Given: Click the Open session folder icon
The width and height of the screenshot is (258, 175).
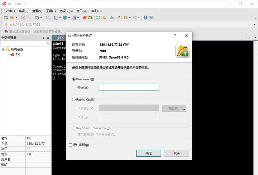Looking at the screenshot, I should click(12, 17).
